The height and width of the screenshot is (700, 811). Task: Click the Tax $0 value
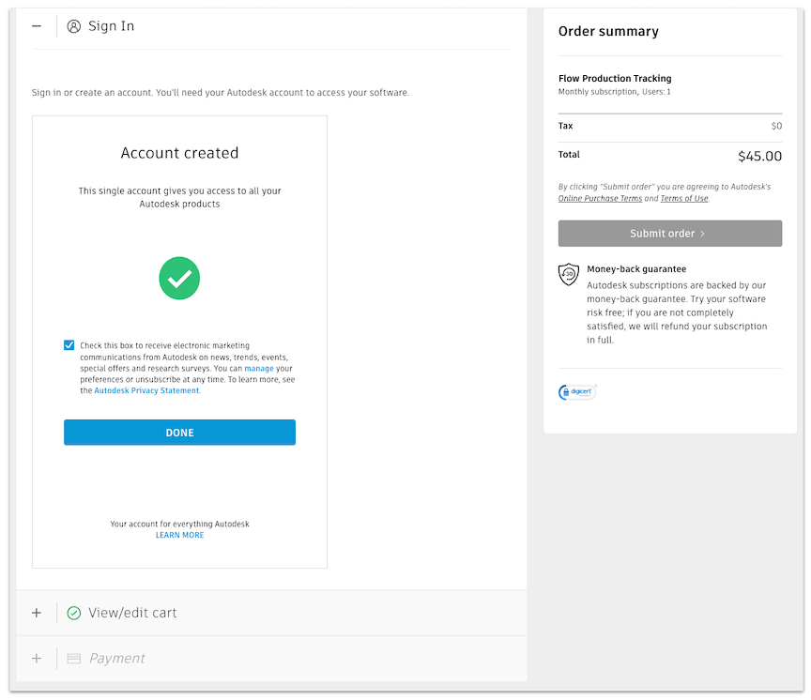coord(776,126)
